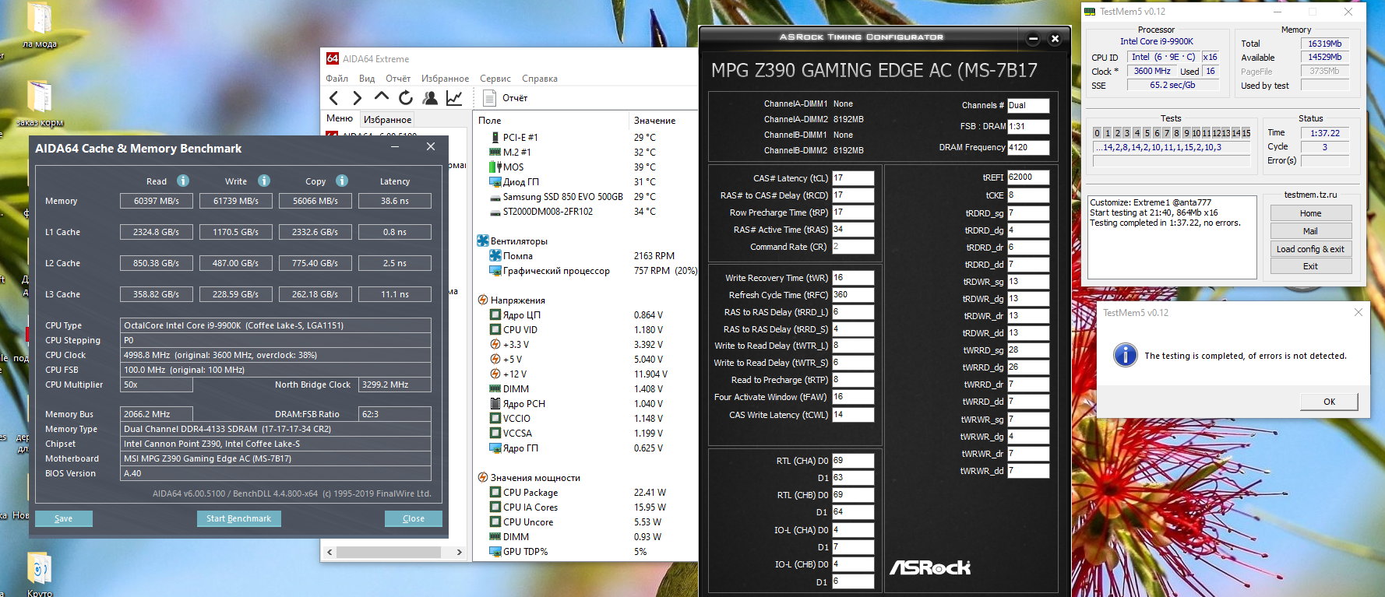Click the Start Benchmark button
1385x597 pixels.
(238, 518)
